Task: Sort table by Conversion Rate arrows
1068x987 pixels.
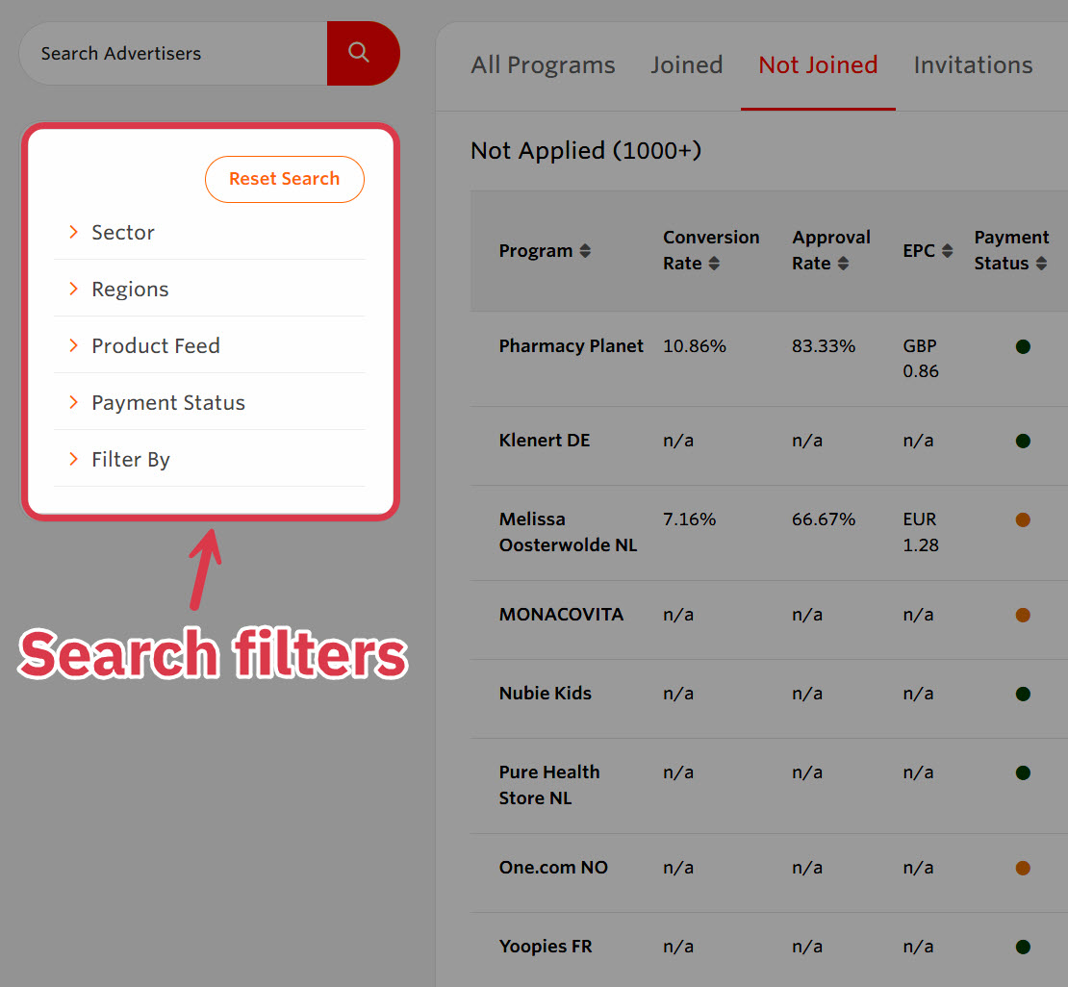Action: (x=714, y=264)
